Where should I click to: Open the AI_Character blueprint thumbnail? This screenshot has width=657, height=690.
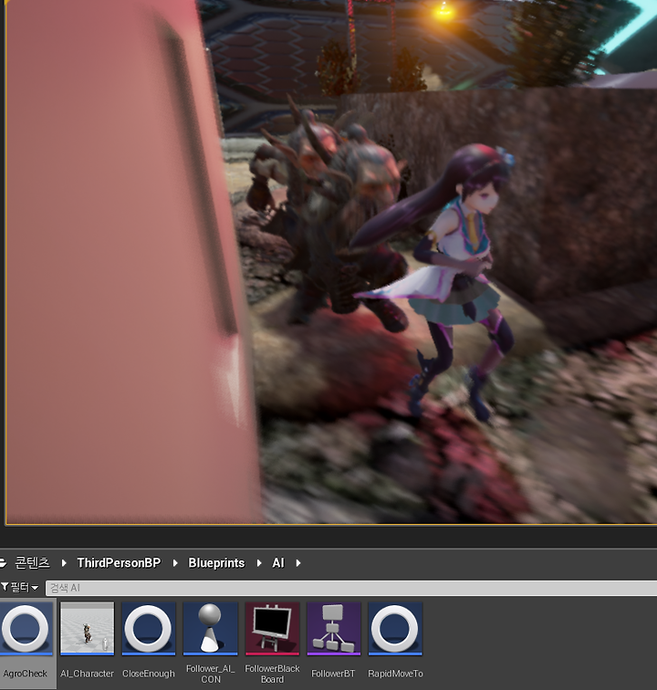click(x=87, y=628)
